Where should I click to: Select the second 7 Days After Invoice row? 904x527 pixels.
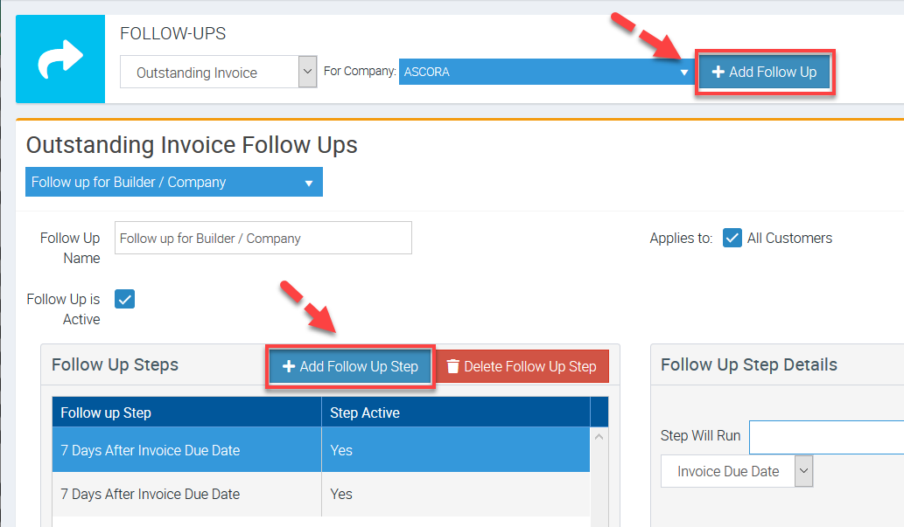(x=186, y=494)
